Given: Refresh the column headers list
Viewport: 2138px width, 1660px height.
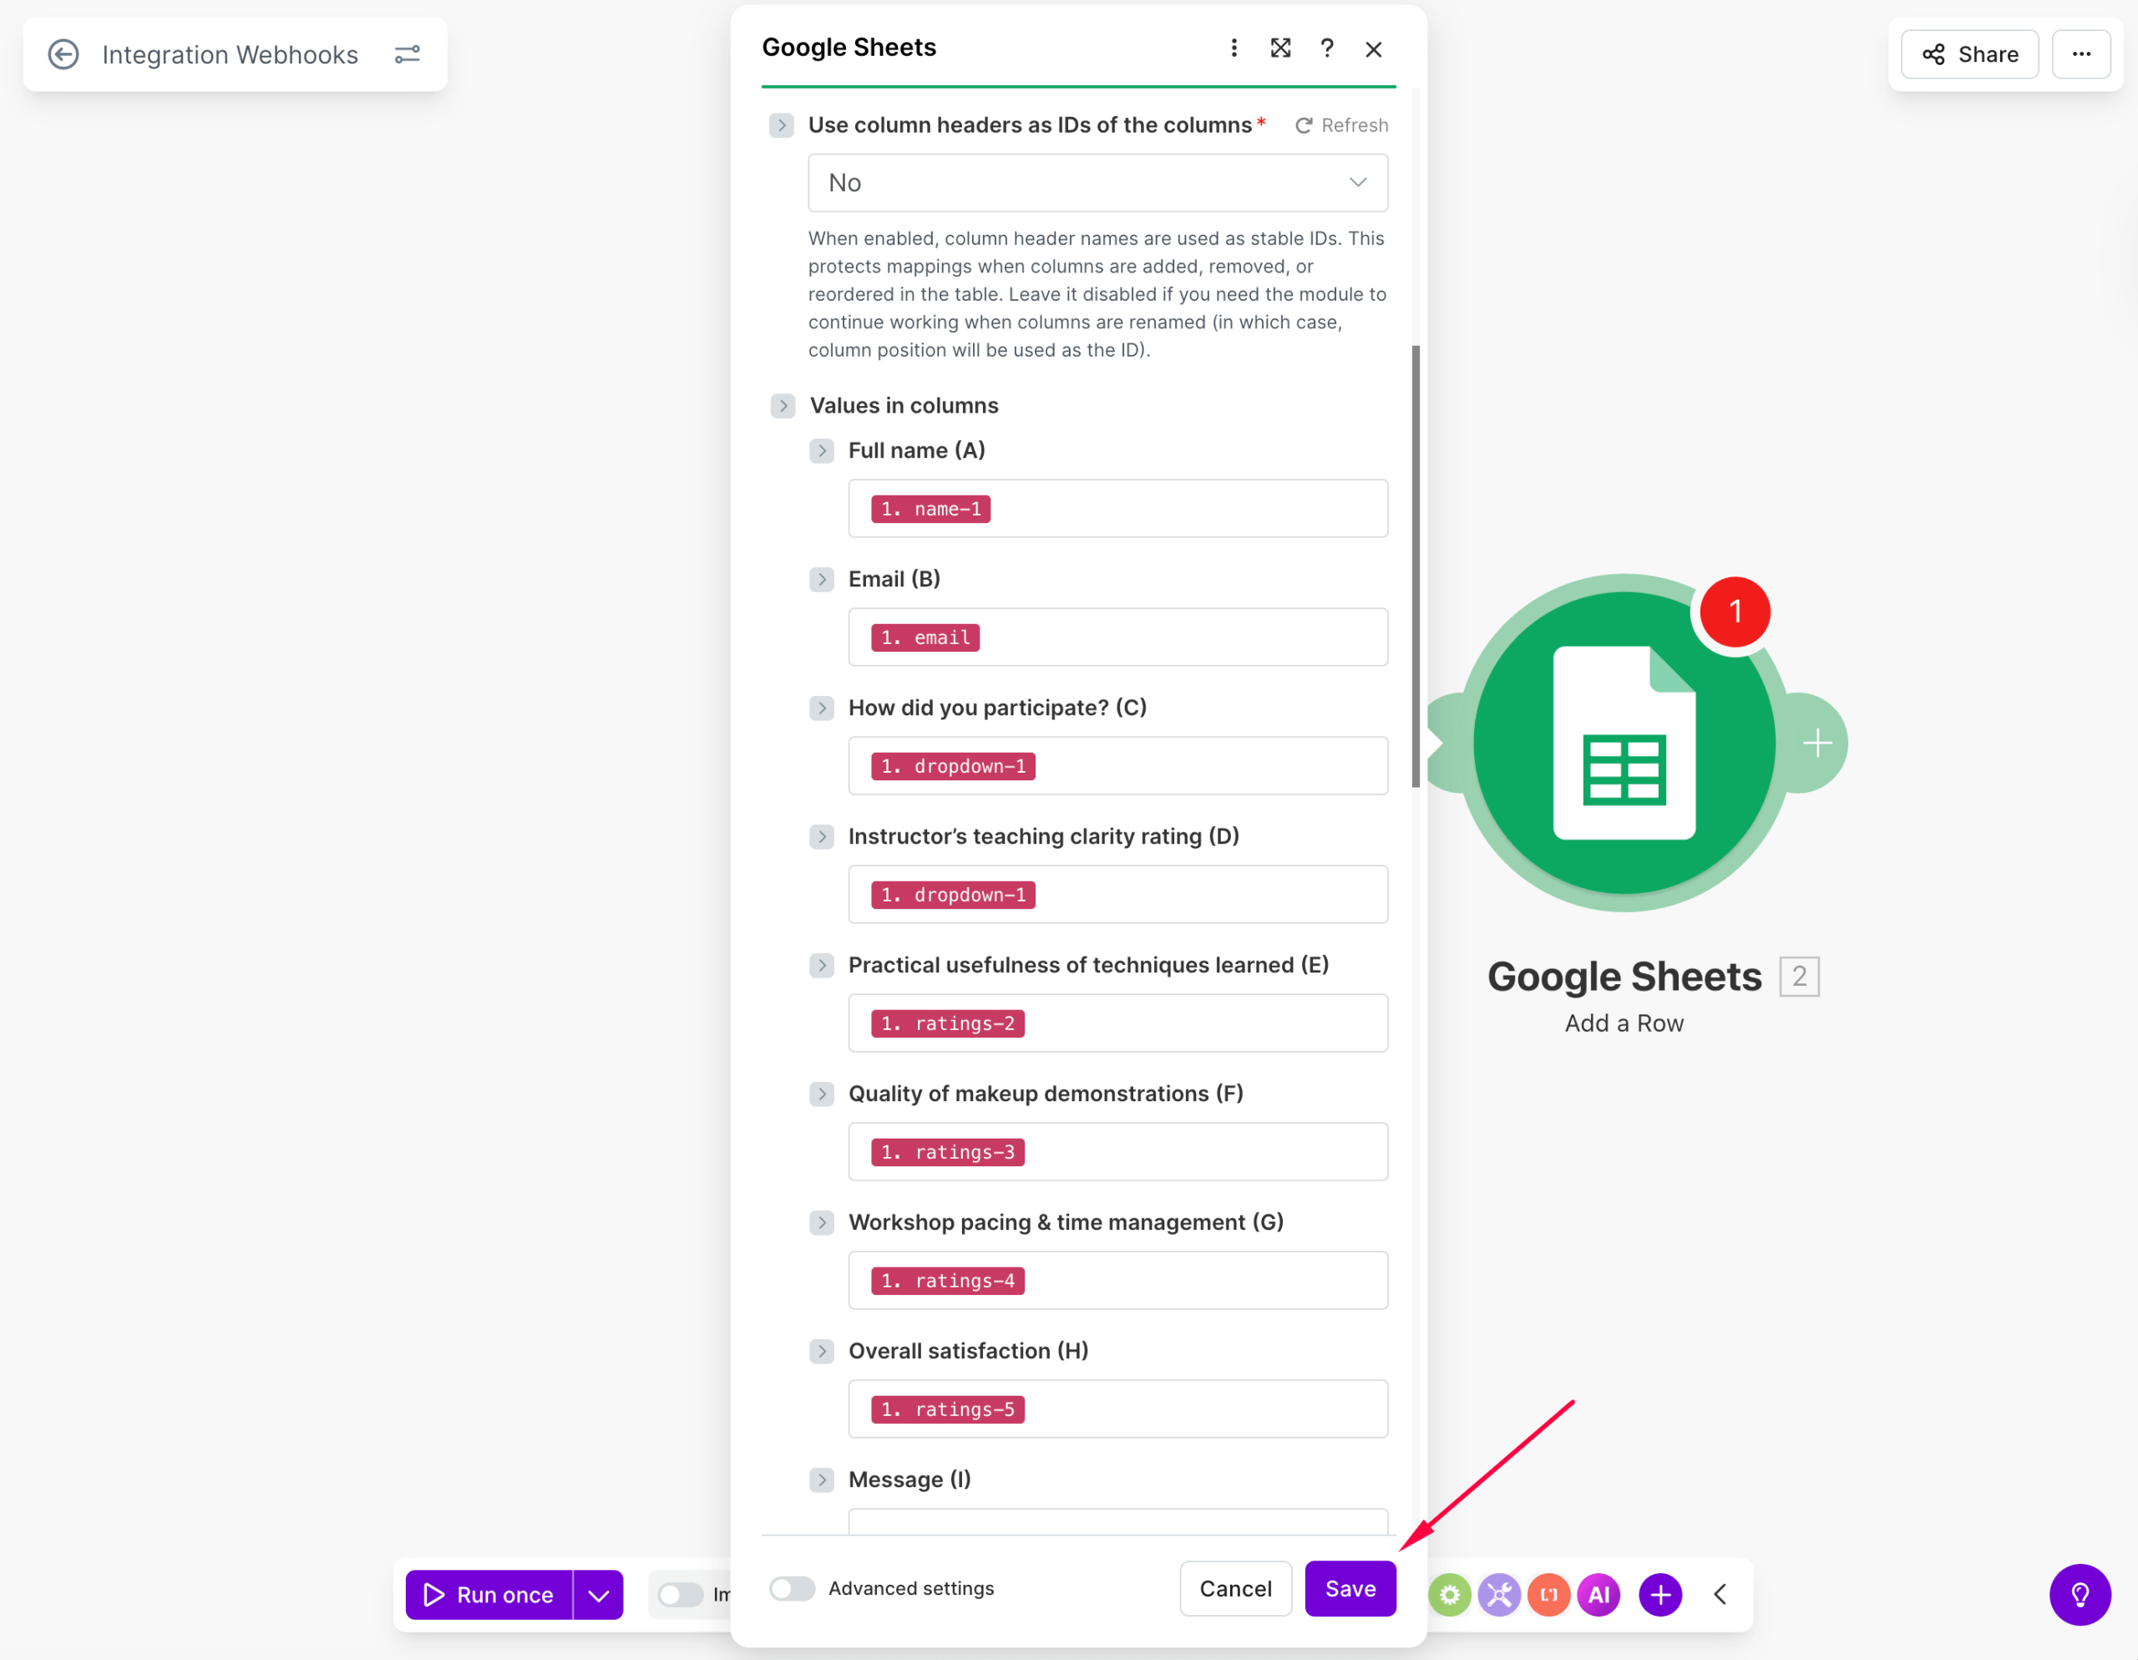Looking at the screenshot, I should coord(1341,125).
